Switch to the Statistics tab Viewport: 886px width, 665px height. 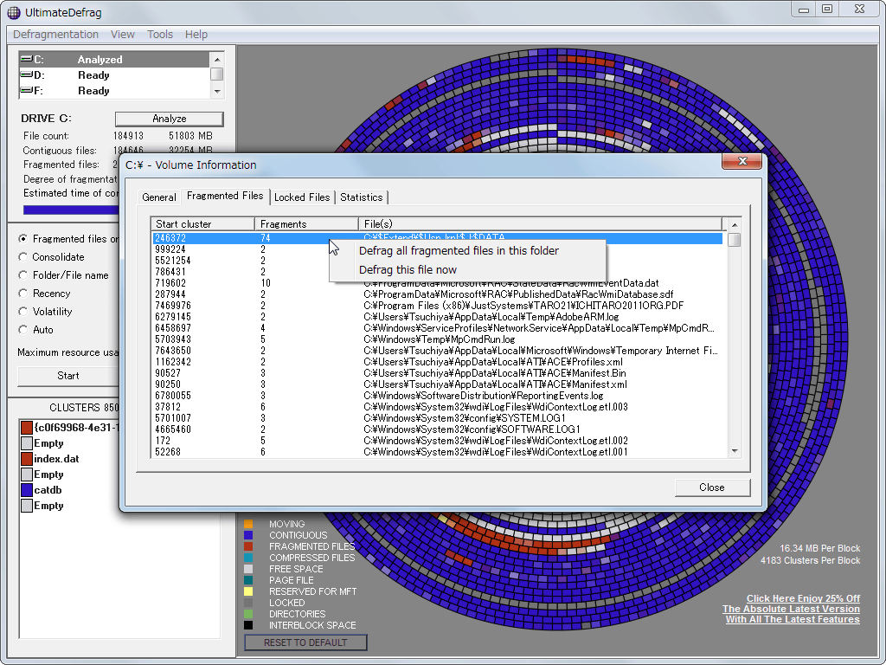[x=361, y=197]
